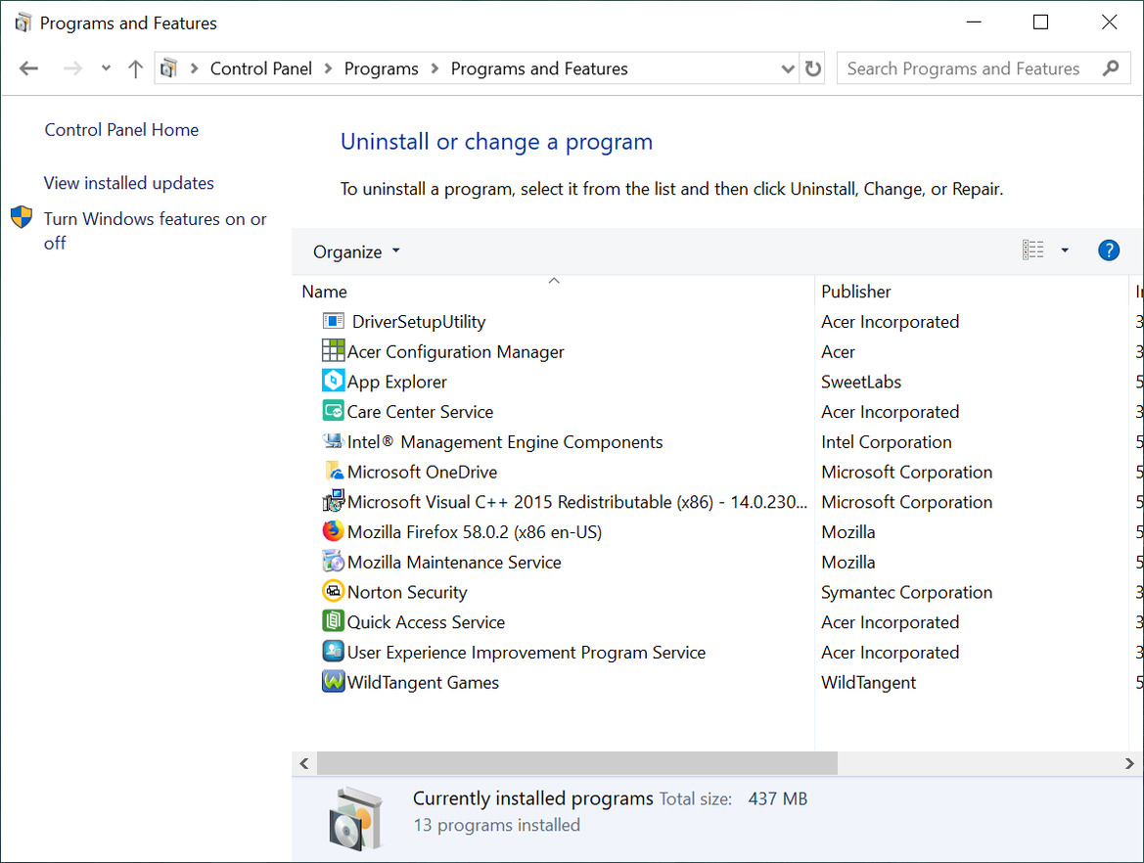Select Microsoft OneDrive entry name
This screenshot has width=1144, height=863.
423,472
